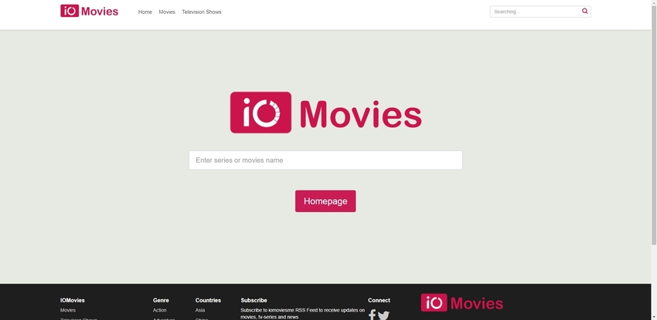Open Movies in the top navigation
657x320 pixels.
[167, 12]
